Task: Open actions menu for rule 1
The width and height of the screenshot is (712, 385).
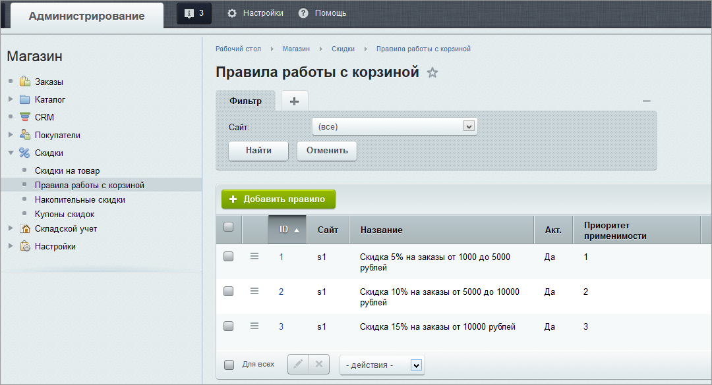Action: [x=254, y=256]
